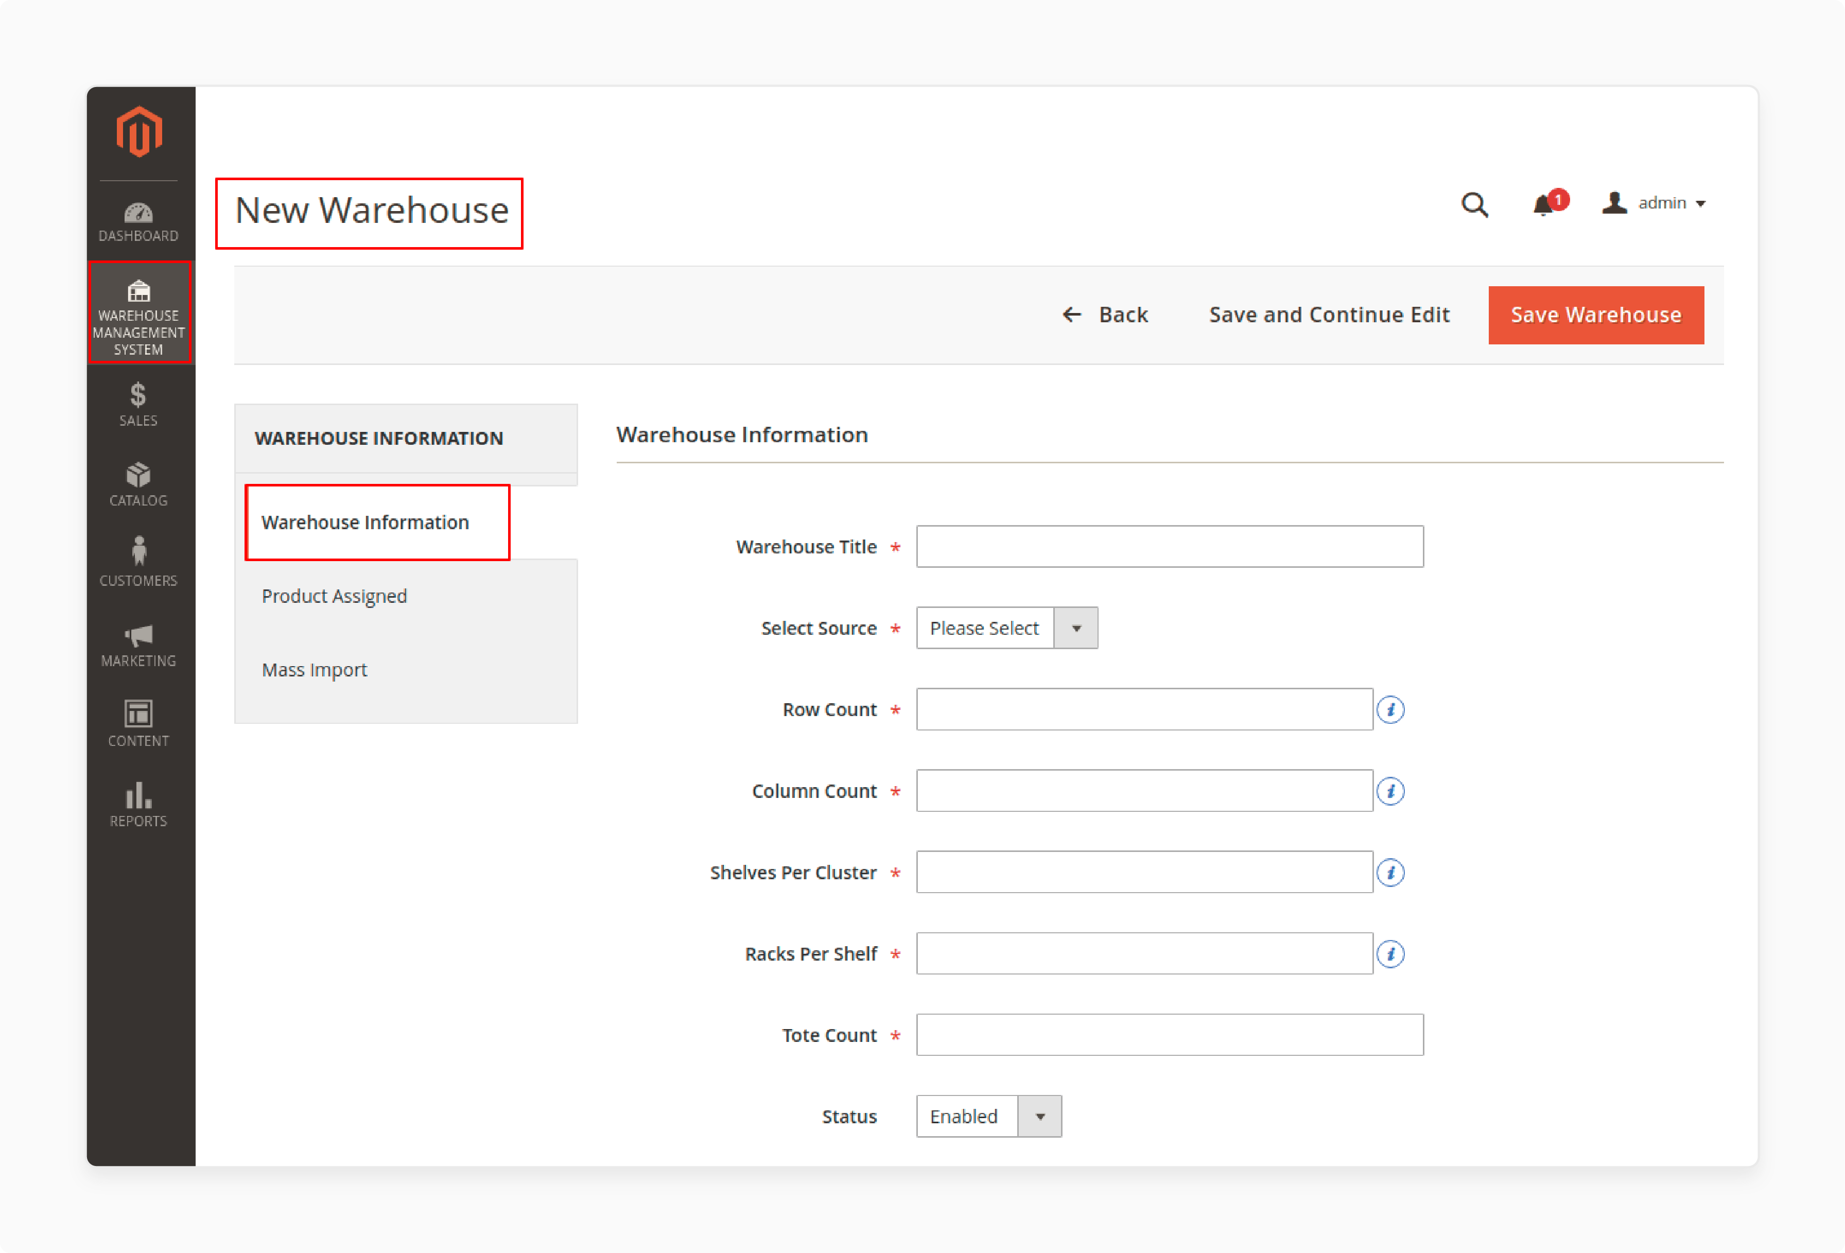Focus the Tote Count input field

coord(1170,1035)
